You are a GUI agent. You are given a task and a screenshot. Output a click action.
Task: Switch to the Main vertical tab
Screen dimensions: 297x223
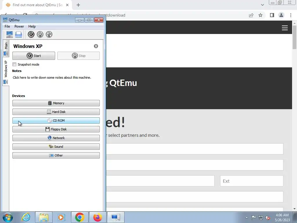click(x=6, y=48)
